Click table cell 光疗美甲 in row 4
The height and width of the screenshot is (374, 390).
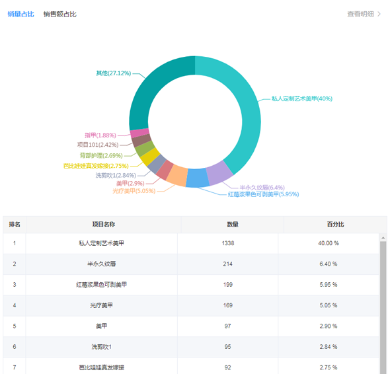click(102, 305)
